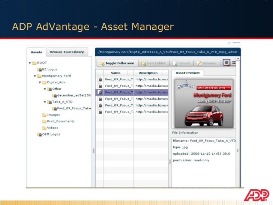
Task: Click the 'permission: read-only' line
Action: (191, 160)
